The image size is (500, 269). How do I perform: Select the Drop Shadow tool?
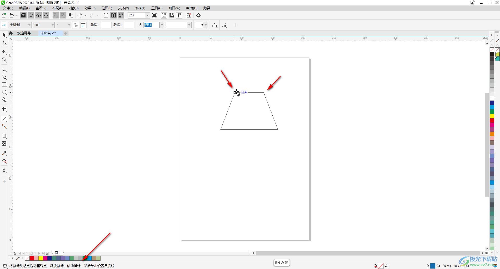point(4,136)
